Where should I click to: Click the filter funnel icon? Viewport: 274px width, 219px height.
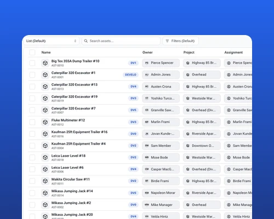[x=167, y=41]
